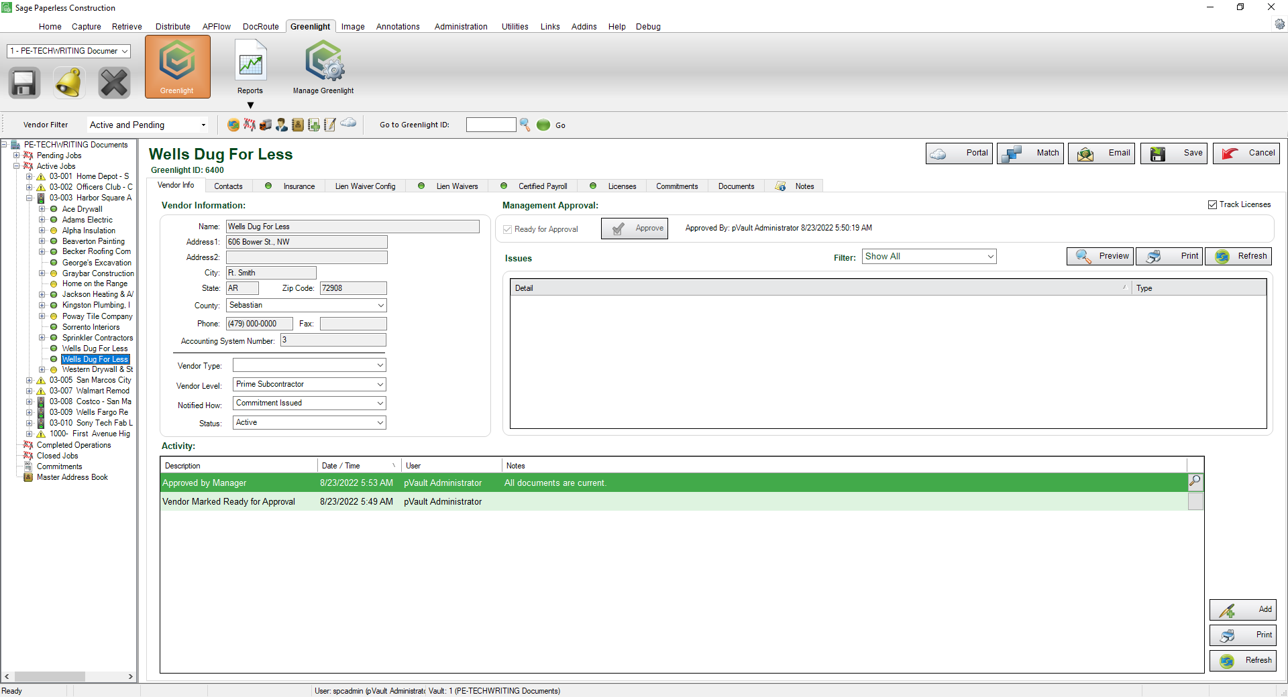Click the notepad with pen toolbar icon
1288x697 pixels.
tap(330, 125)
